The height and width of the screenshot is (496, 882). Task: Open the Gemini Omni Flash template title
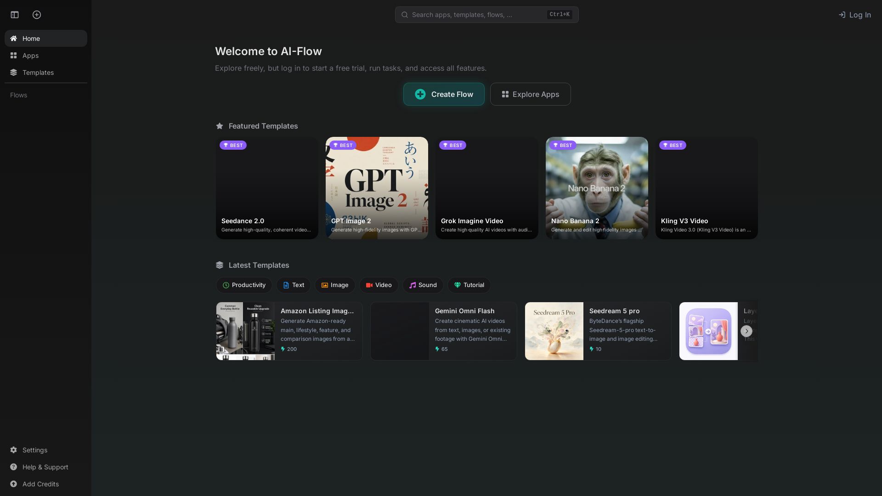[465, 311]
